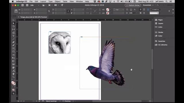Open Adobe Stock icon in application bar
Image resolution: width=184 pixels, height=103 pixels.
27,5
